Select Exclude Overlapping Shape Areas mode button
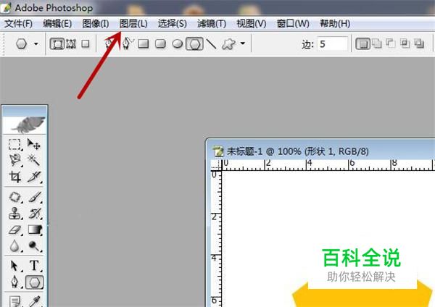 tap(419, 43)
